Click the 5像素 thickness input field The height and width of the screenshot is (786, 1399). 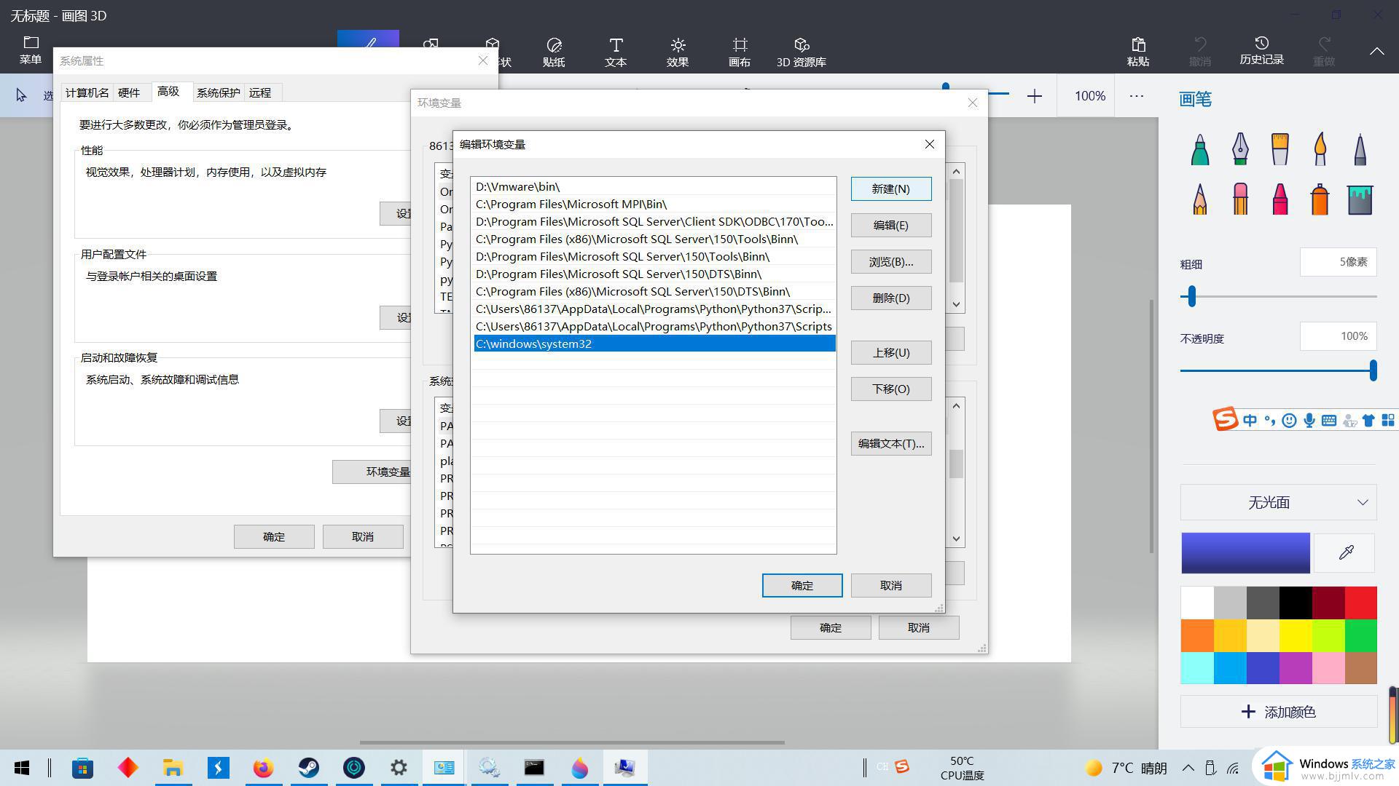point(1338,262)
